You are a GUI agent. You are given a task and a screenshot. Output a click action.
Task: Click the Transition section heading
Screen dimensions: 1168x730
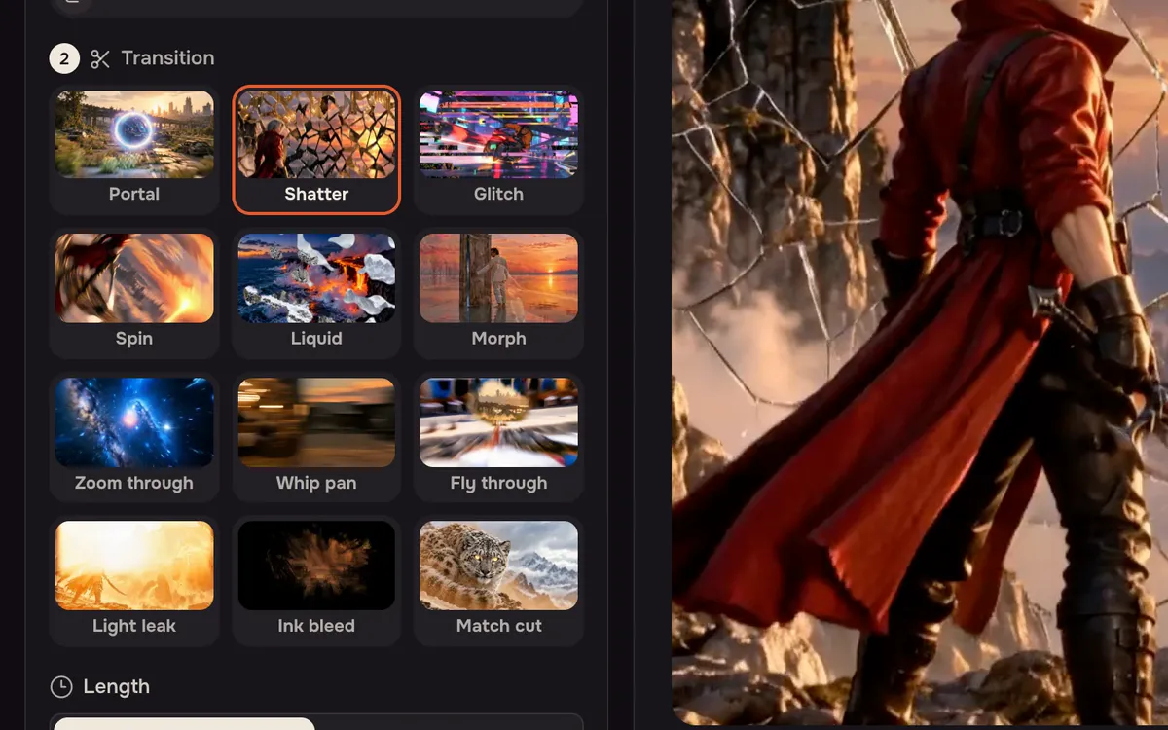point(167,58)
